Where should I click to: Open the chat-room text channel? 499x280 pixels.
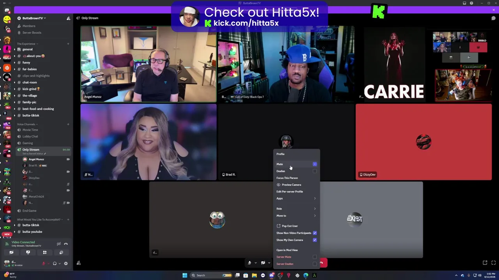pyautogui.click(x=43, y=82)
